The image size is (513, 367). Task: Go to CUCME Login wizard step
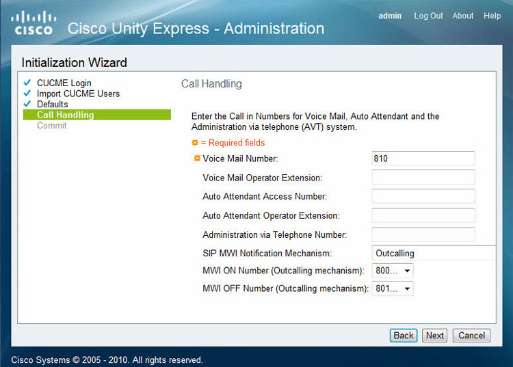64,83
